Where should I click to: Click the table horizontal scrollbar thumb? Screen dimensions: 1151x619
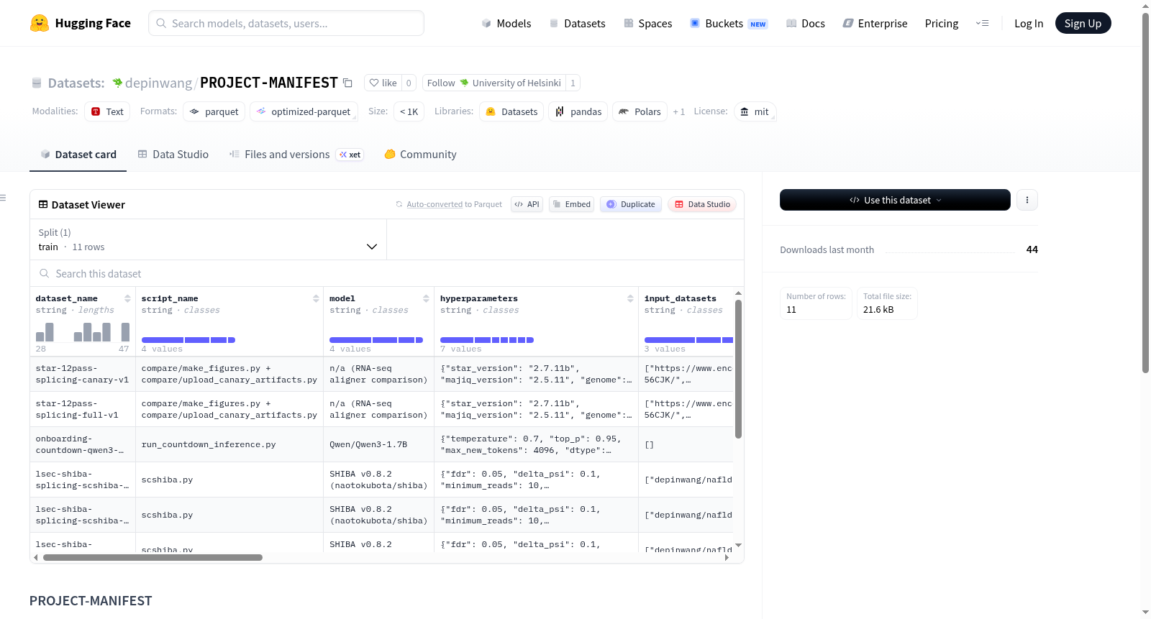[x=153, y=557]
